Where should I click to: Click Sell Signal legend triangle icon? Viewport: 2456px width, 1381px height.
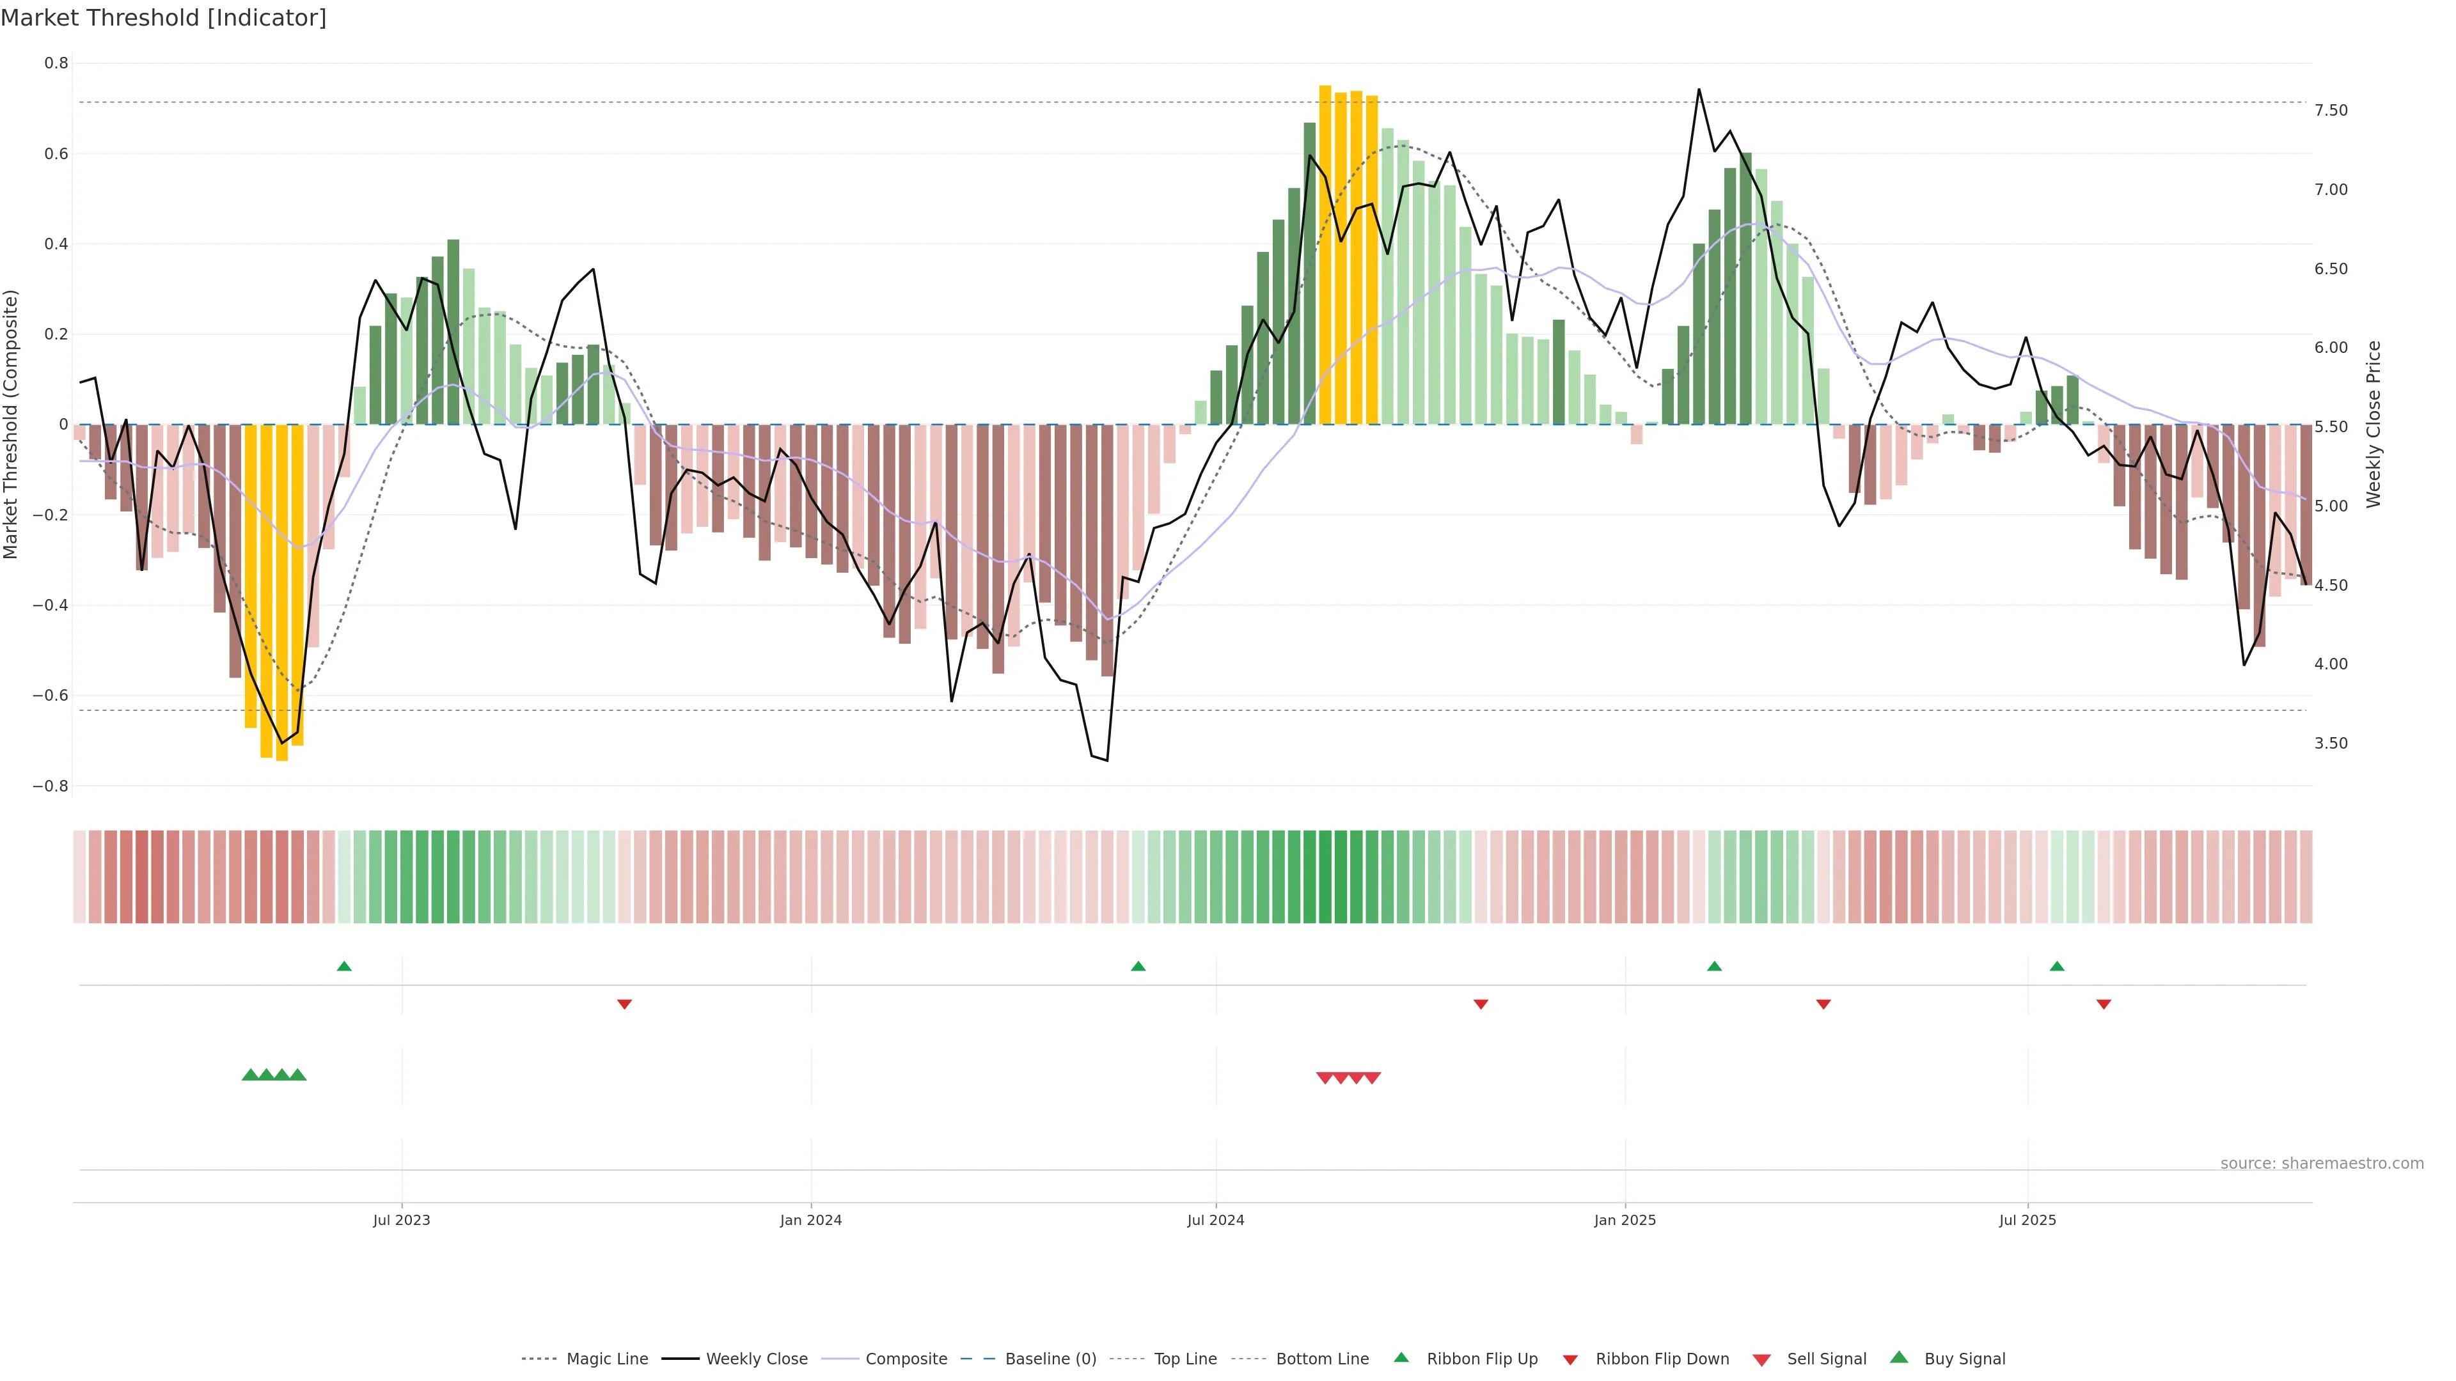point(1762,1360)
